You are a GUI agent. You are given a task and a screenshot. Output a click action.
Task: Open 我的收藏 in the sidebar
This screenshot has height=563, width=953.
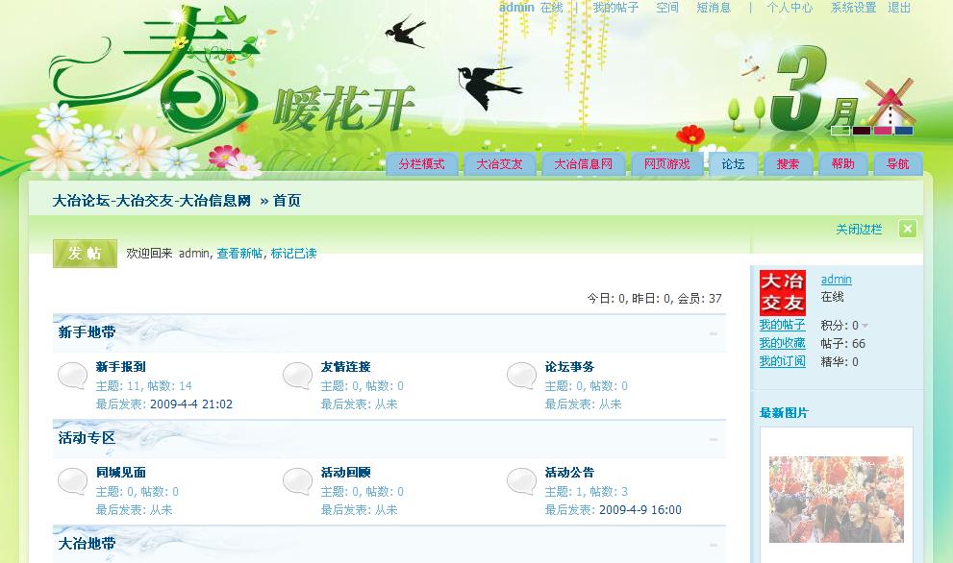click(x=782, y=343)
